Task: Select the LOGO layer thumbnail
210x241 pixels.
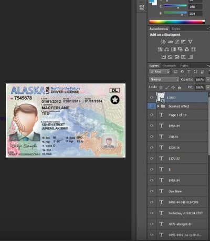Action: (x=161, y=97)
